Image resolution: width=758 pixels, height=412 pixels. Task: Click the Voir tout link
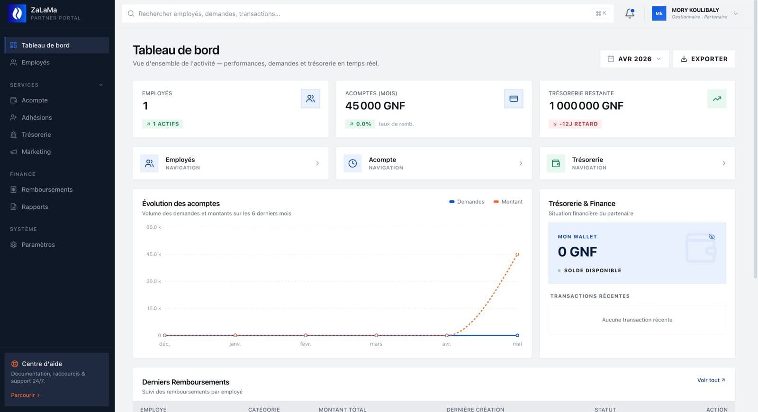click(x=711, y=380)
